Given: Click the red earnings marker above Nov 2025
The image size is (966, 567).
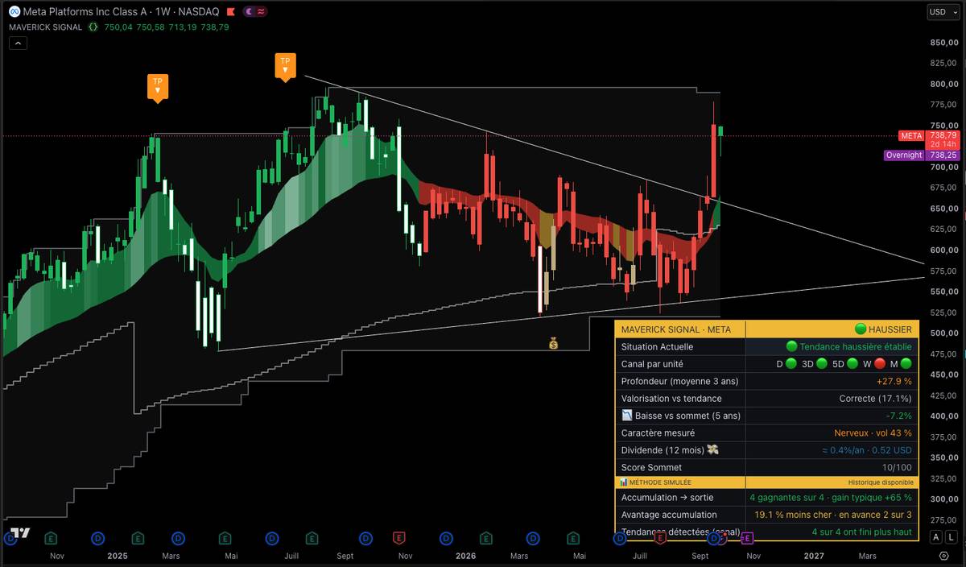Looking at the screenshot, I should [398, 537].
